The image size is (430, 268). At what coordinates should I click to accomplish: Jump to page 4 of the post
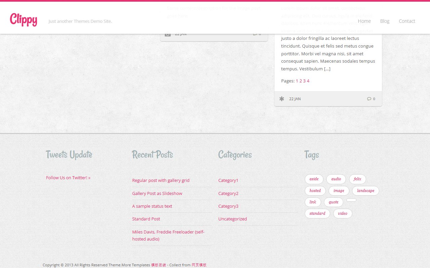click(308, 81)
